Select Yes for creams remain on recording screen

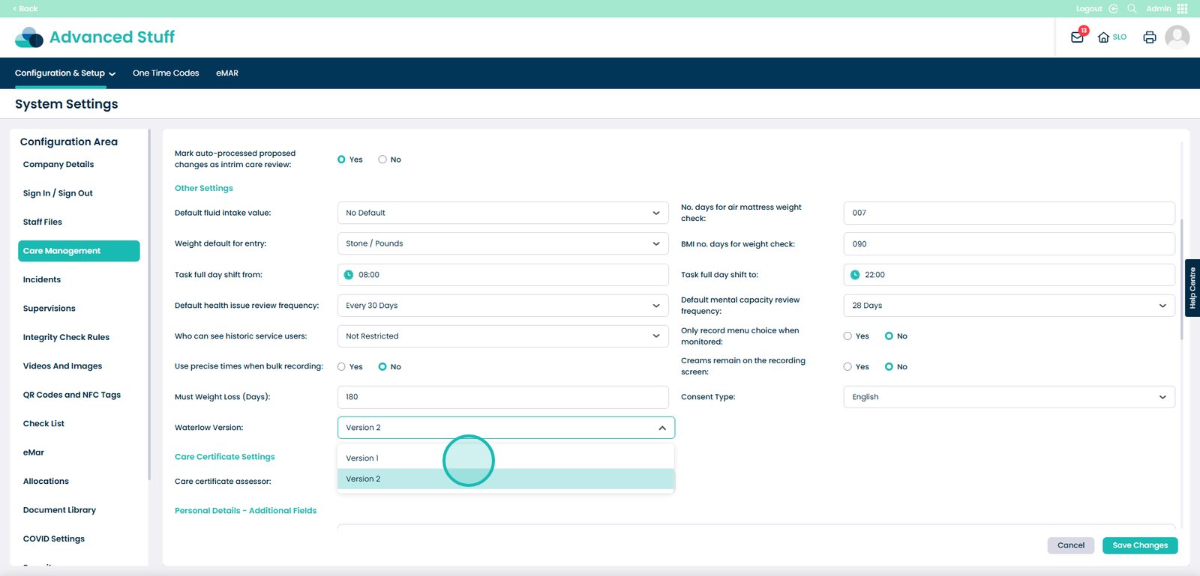pos(847,367)
